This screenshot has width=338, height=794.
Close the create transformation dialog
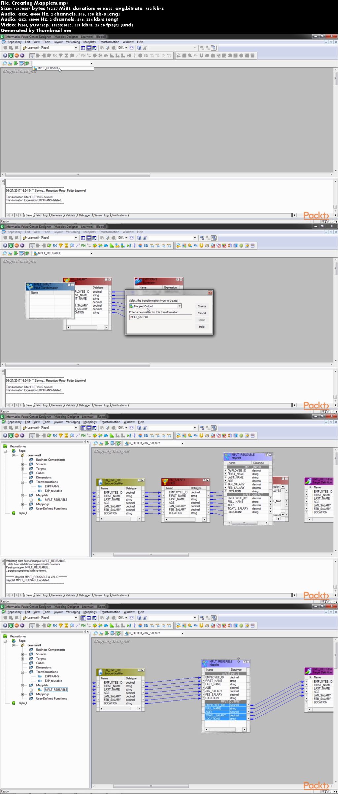coord(210,292)
